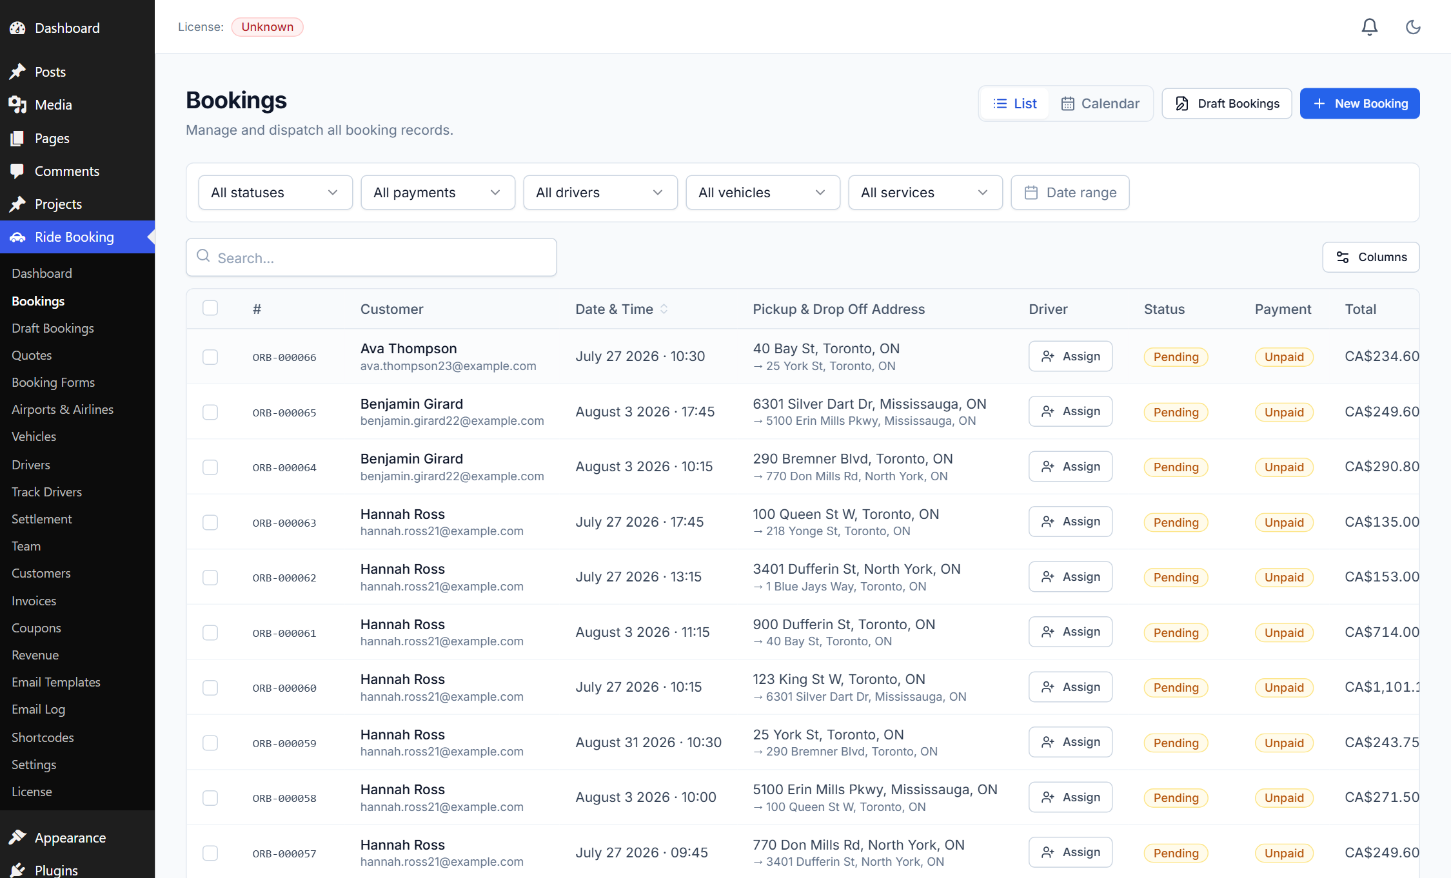Click assign-person icon for ORB-000057
The height and width of the screenshot is (878, 1451).
(x=1047, y=852)
